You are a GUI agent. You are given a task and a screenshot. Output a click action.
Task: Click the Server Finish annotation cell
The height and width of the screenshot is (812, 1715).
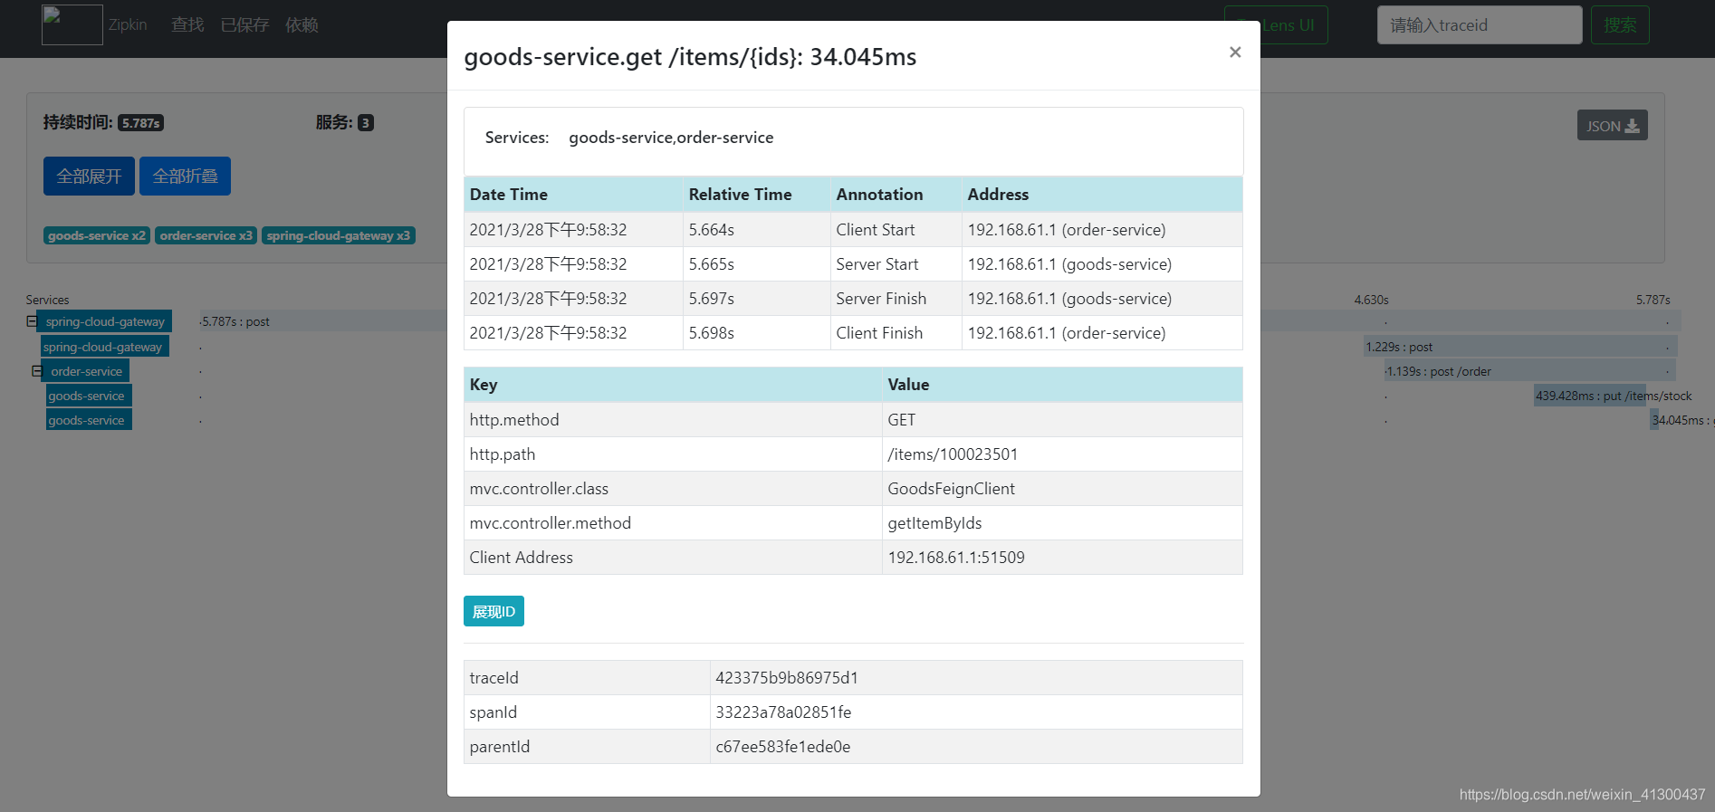[x=896, y=299]
